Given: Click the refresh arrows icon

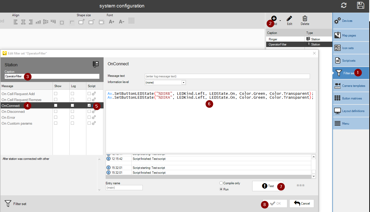Looking at the screenshot, I should (x=344, y=5).
